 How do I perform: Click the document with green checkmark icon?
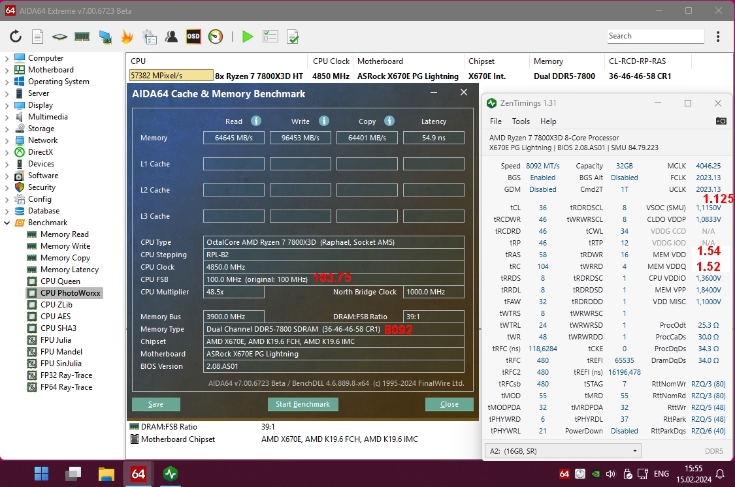click(x=293, y=37)
